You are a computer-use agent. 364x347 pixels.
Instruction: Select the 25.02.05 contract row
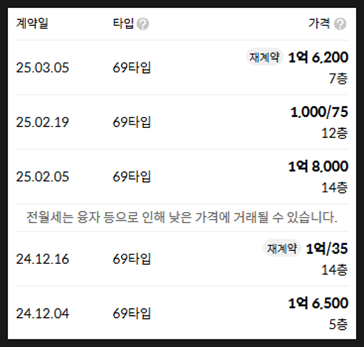tap(182, 176)
